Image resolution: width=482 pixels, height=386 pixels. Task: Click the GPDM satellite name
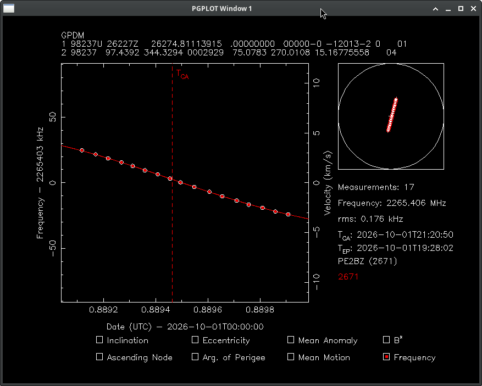tap(73, 35)
